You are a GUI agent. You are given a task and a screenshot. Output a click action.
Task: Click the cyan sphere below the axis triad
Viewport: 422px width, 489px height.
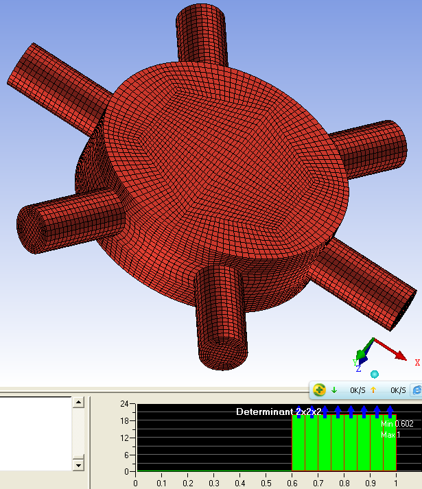375,374
